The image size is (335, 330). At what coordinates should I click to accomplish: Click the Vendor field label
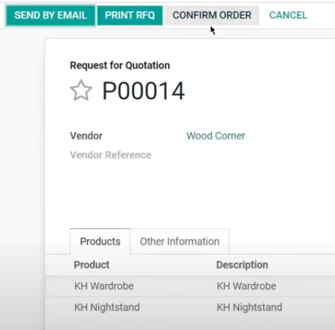pos(86,135)
